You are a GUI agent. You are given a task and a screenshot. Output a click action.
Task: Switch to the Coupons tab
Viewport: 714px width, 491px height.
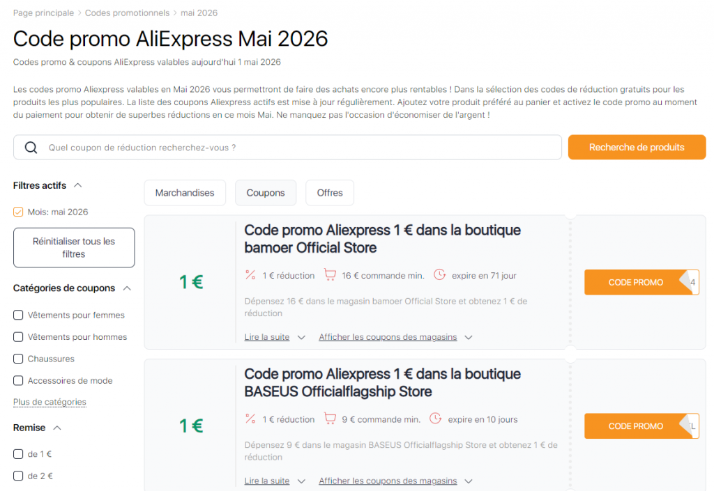tap(265, 192)
